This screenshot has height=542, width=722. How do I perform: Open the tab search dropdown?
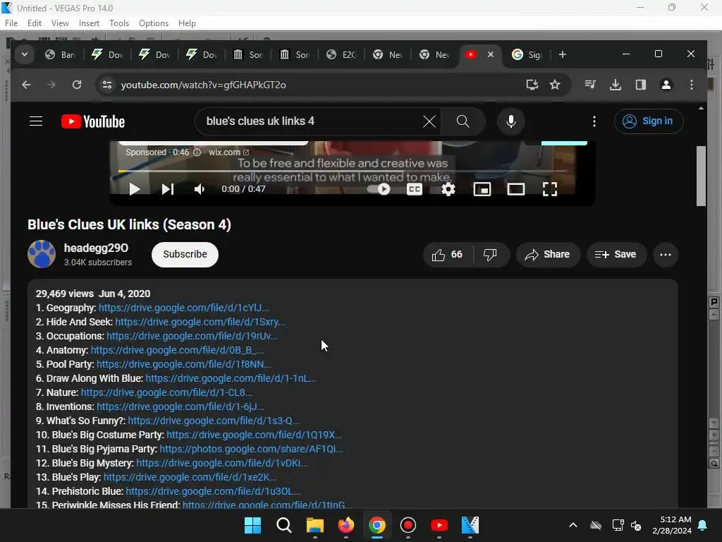pyautogui.click(x=25, y=55)
